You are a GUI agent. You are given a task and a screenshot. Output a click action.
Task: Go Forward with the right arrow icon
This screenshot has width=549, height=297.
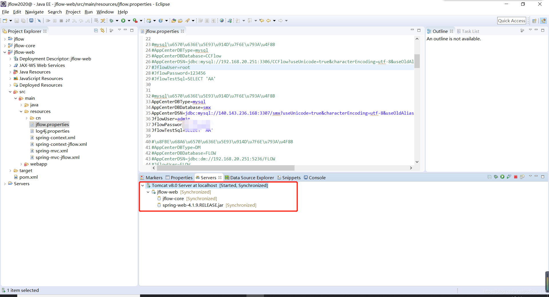click(x=280, y=21)
